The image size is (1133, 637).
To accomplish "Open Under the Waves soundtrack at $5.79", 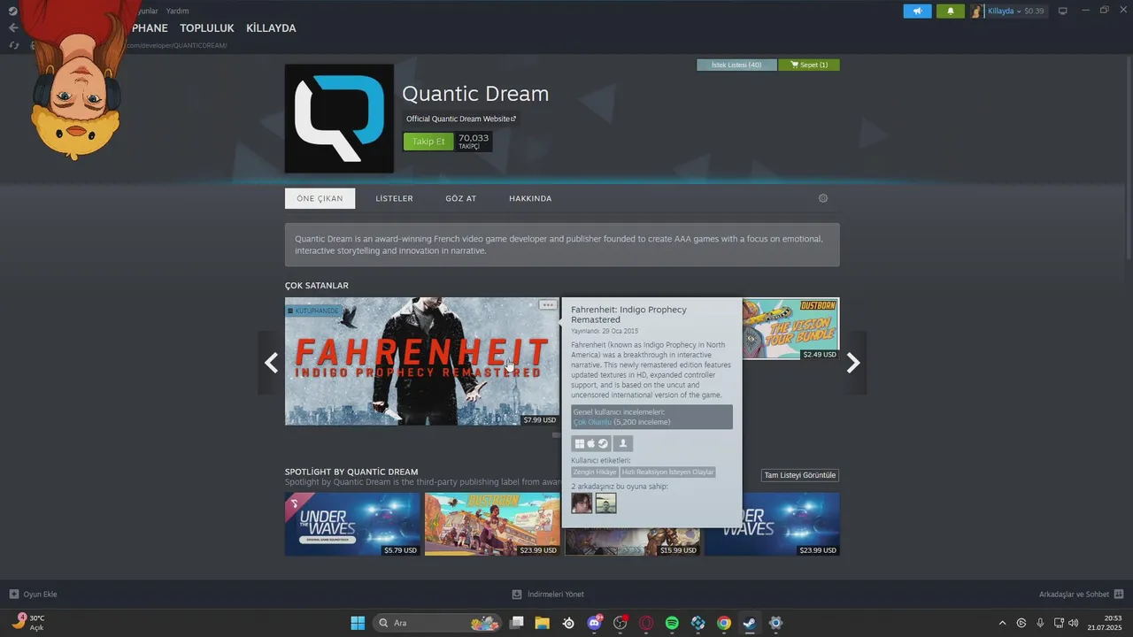I will click(352, 524).
